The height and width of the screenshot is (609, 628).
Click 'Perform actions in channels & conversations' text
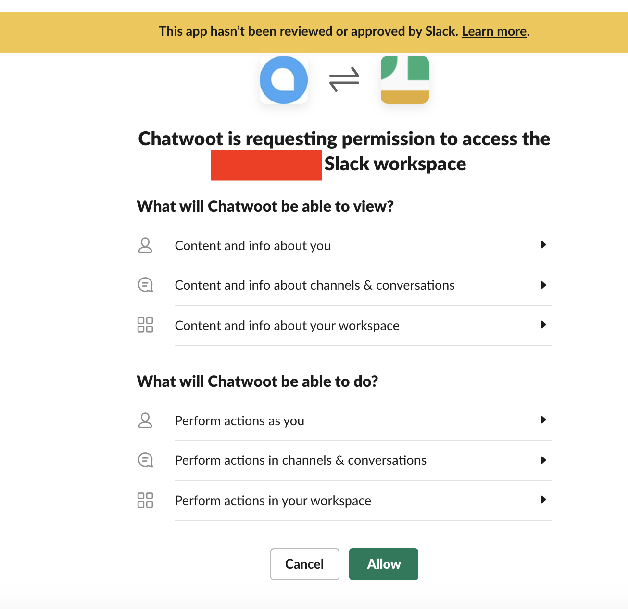[x=301, y=460]
